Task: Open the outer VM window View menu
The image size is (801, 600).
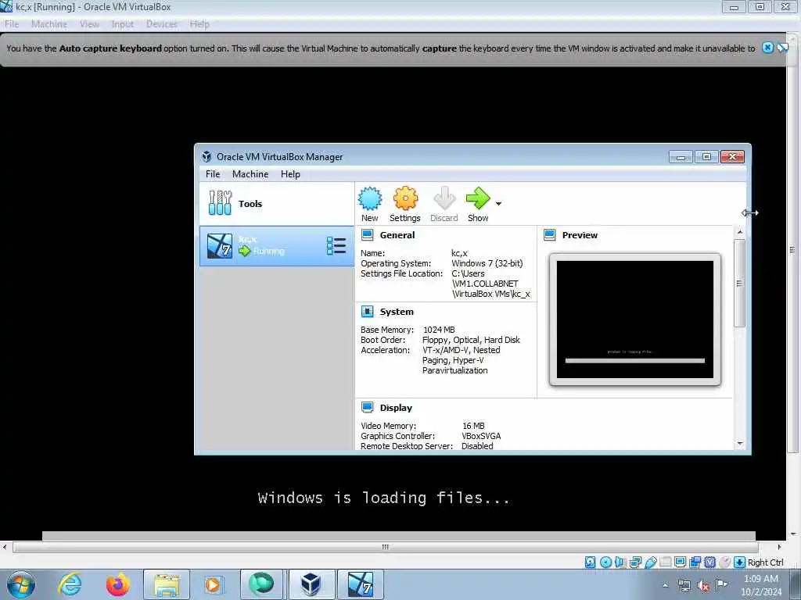Action: pyautogui.click(x=89, y=24)
